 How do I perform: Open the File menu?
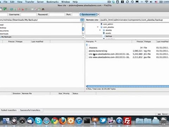5,2
